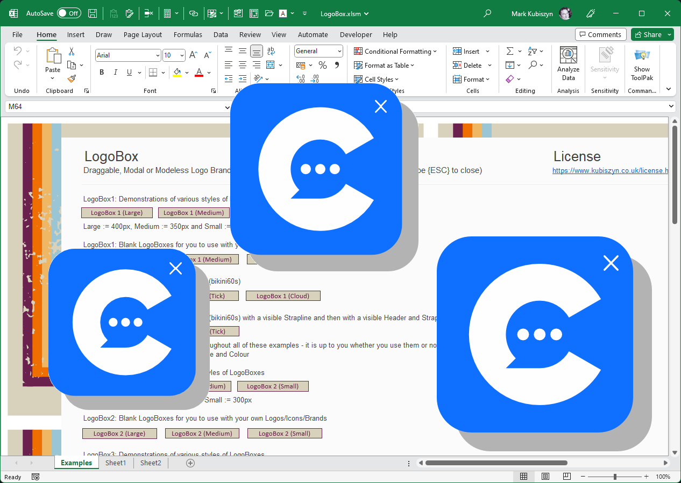The height and width of the screenshot is (483, 681).
Task: Open the Arial font name dropdown
Action: tap(157, 55)
